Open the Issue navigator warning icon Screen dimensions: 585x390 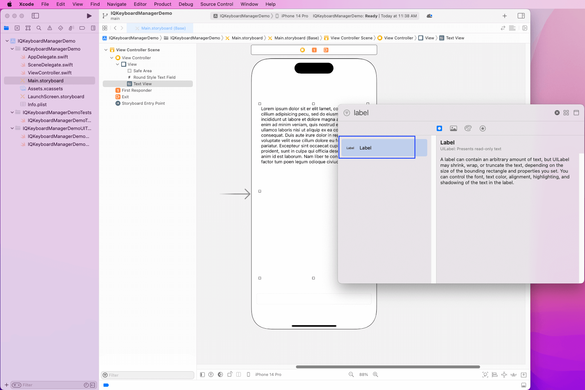[50, 28]
